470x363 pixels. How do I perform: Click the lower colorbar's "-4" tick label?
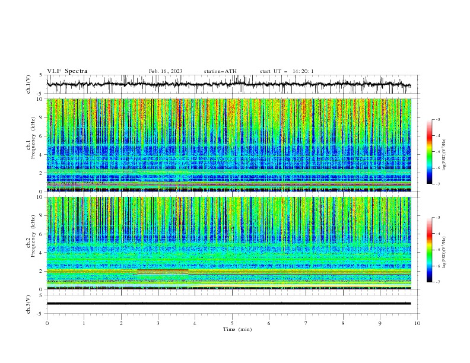pyautogui.click(x=438, y=234)
